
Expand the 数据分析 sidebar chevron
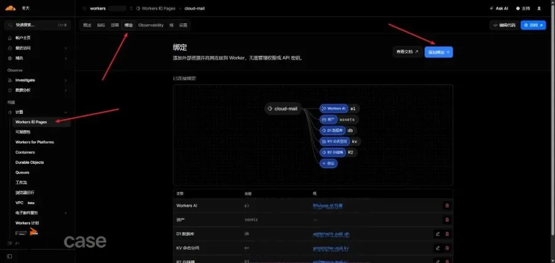click(x=65, y=90)
